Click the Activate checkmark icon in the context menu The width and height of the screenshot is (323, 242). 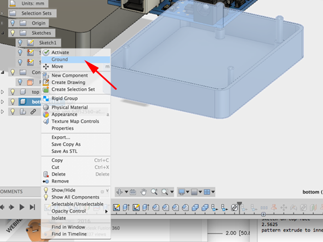coord(46,53)
